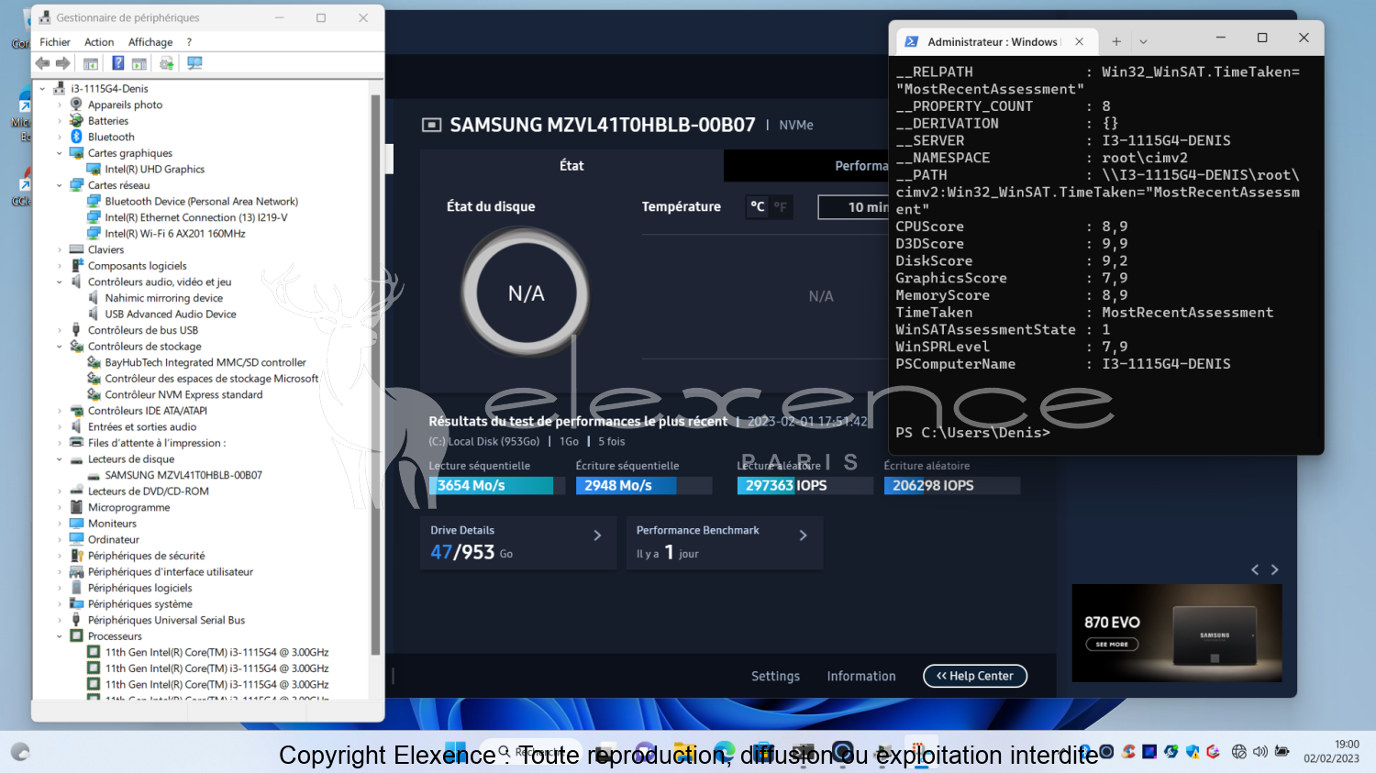Open the Windows Terminal tab dropdown arrow
Viewport: 1376px width, 773px height.
1143,41
